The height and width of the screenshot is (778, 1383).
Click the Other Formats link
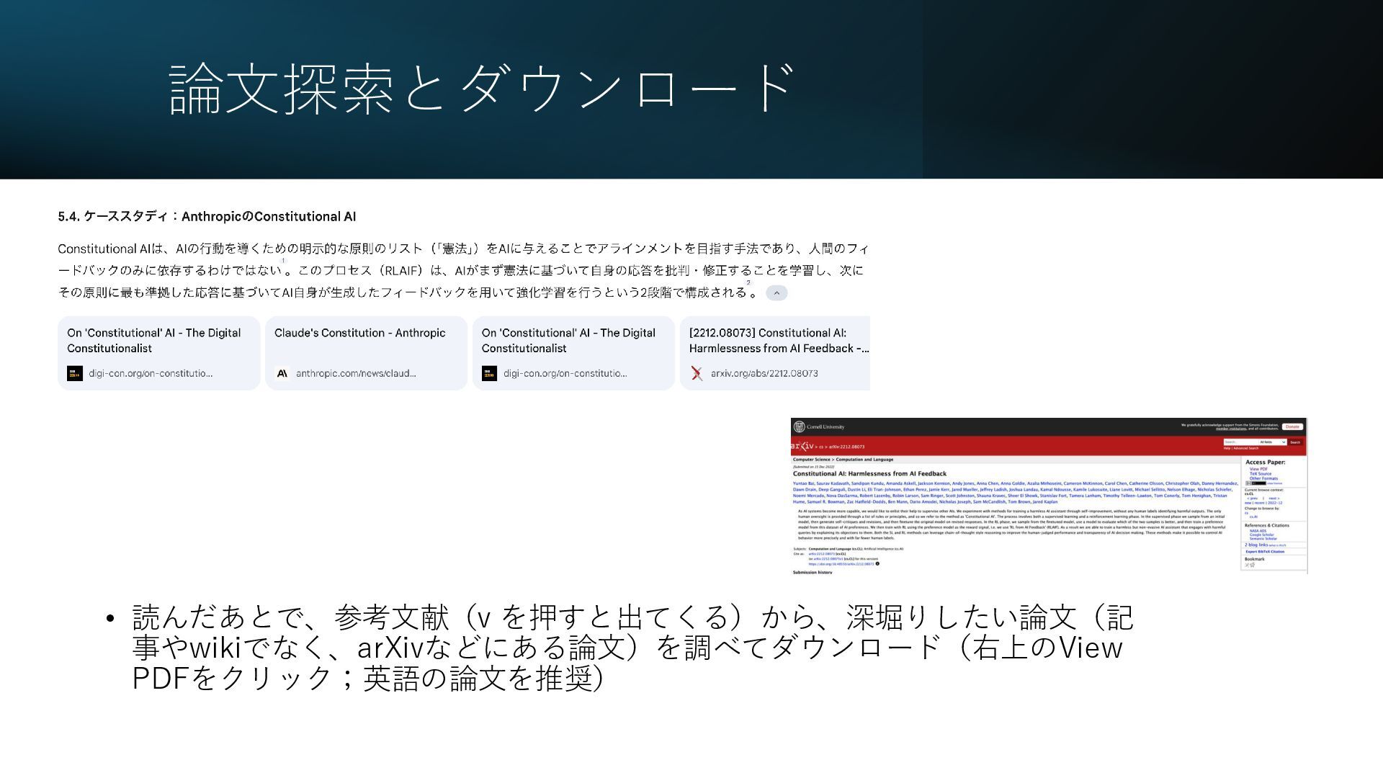[1263, 478]
